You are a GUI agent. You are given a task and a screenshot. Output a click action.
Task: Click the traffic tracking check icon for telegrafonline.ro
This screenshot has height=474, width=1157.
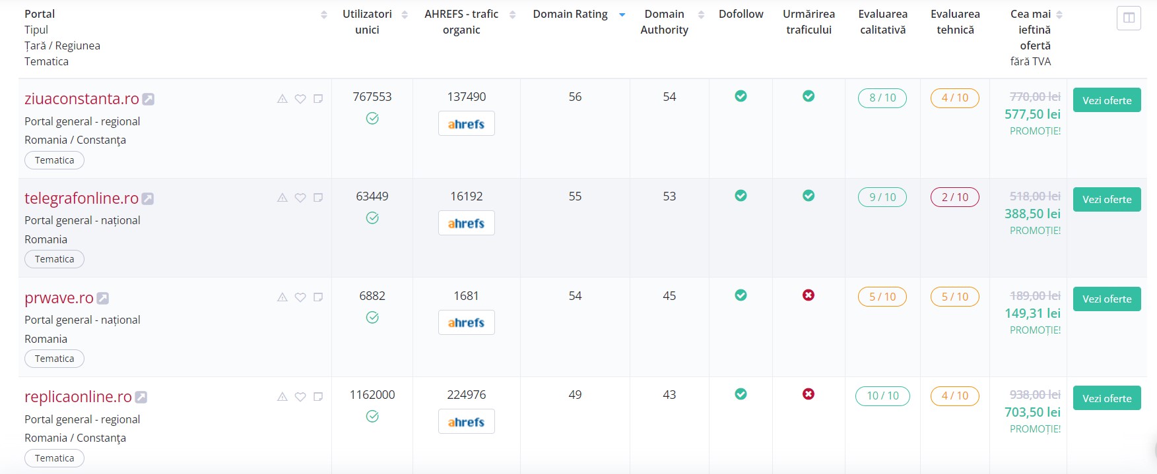point(809,196)
